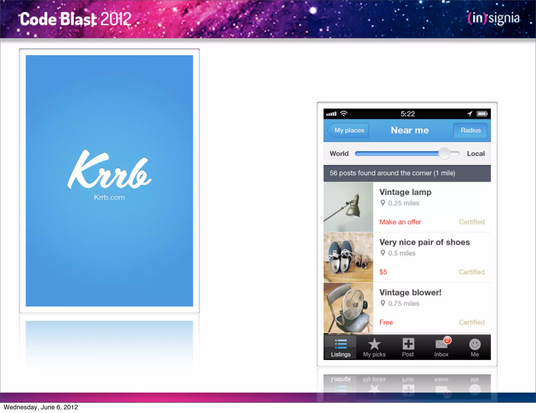Tap Make an offer on Vintage lamp
This screenshot has width=536, height=413.
point(400,222)
